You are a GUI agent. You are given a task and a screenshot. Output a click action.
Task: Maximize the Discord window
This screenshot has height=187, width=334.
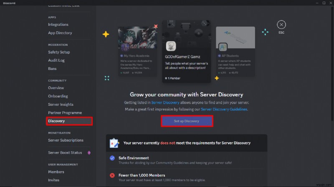324,3
